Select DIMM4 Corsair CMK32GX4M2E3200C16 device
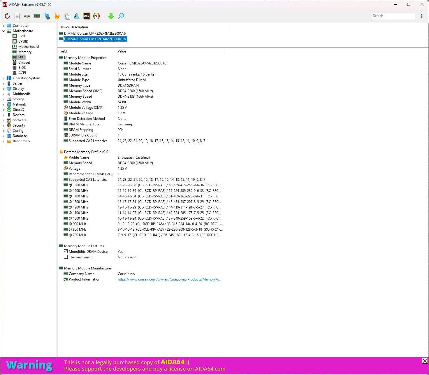The height and width of the screenshot is (375, 429). tap(93, 39)
